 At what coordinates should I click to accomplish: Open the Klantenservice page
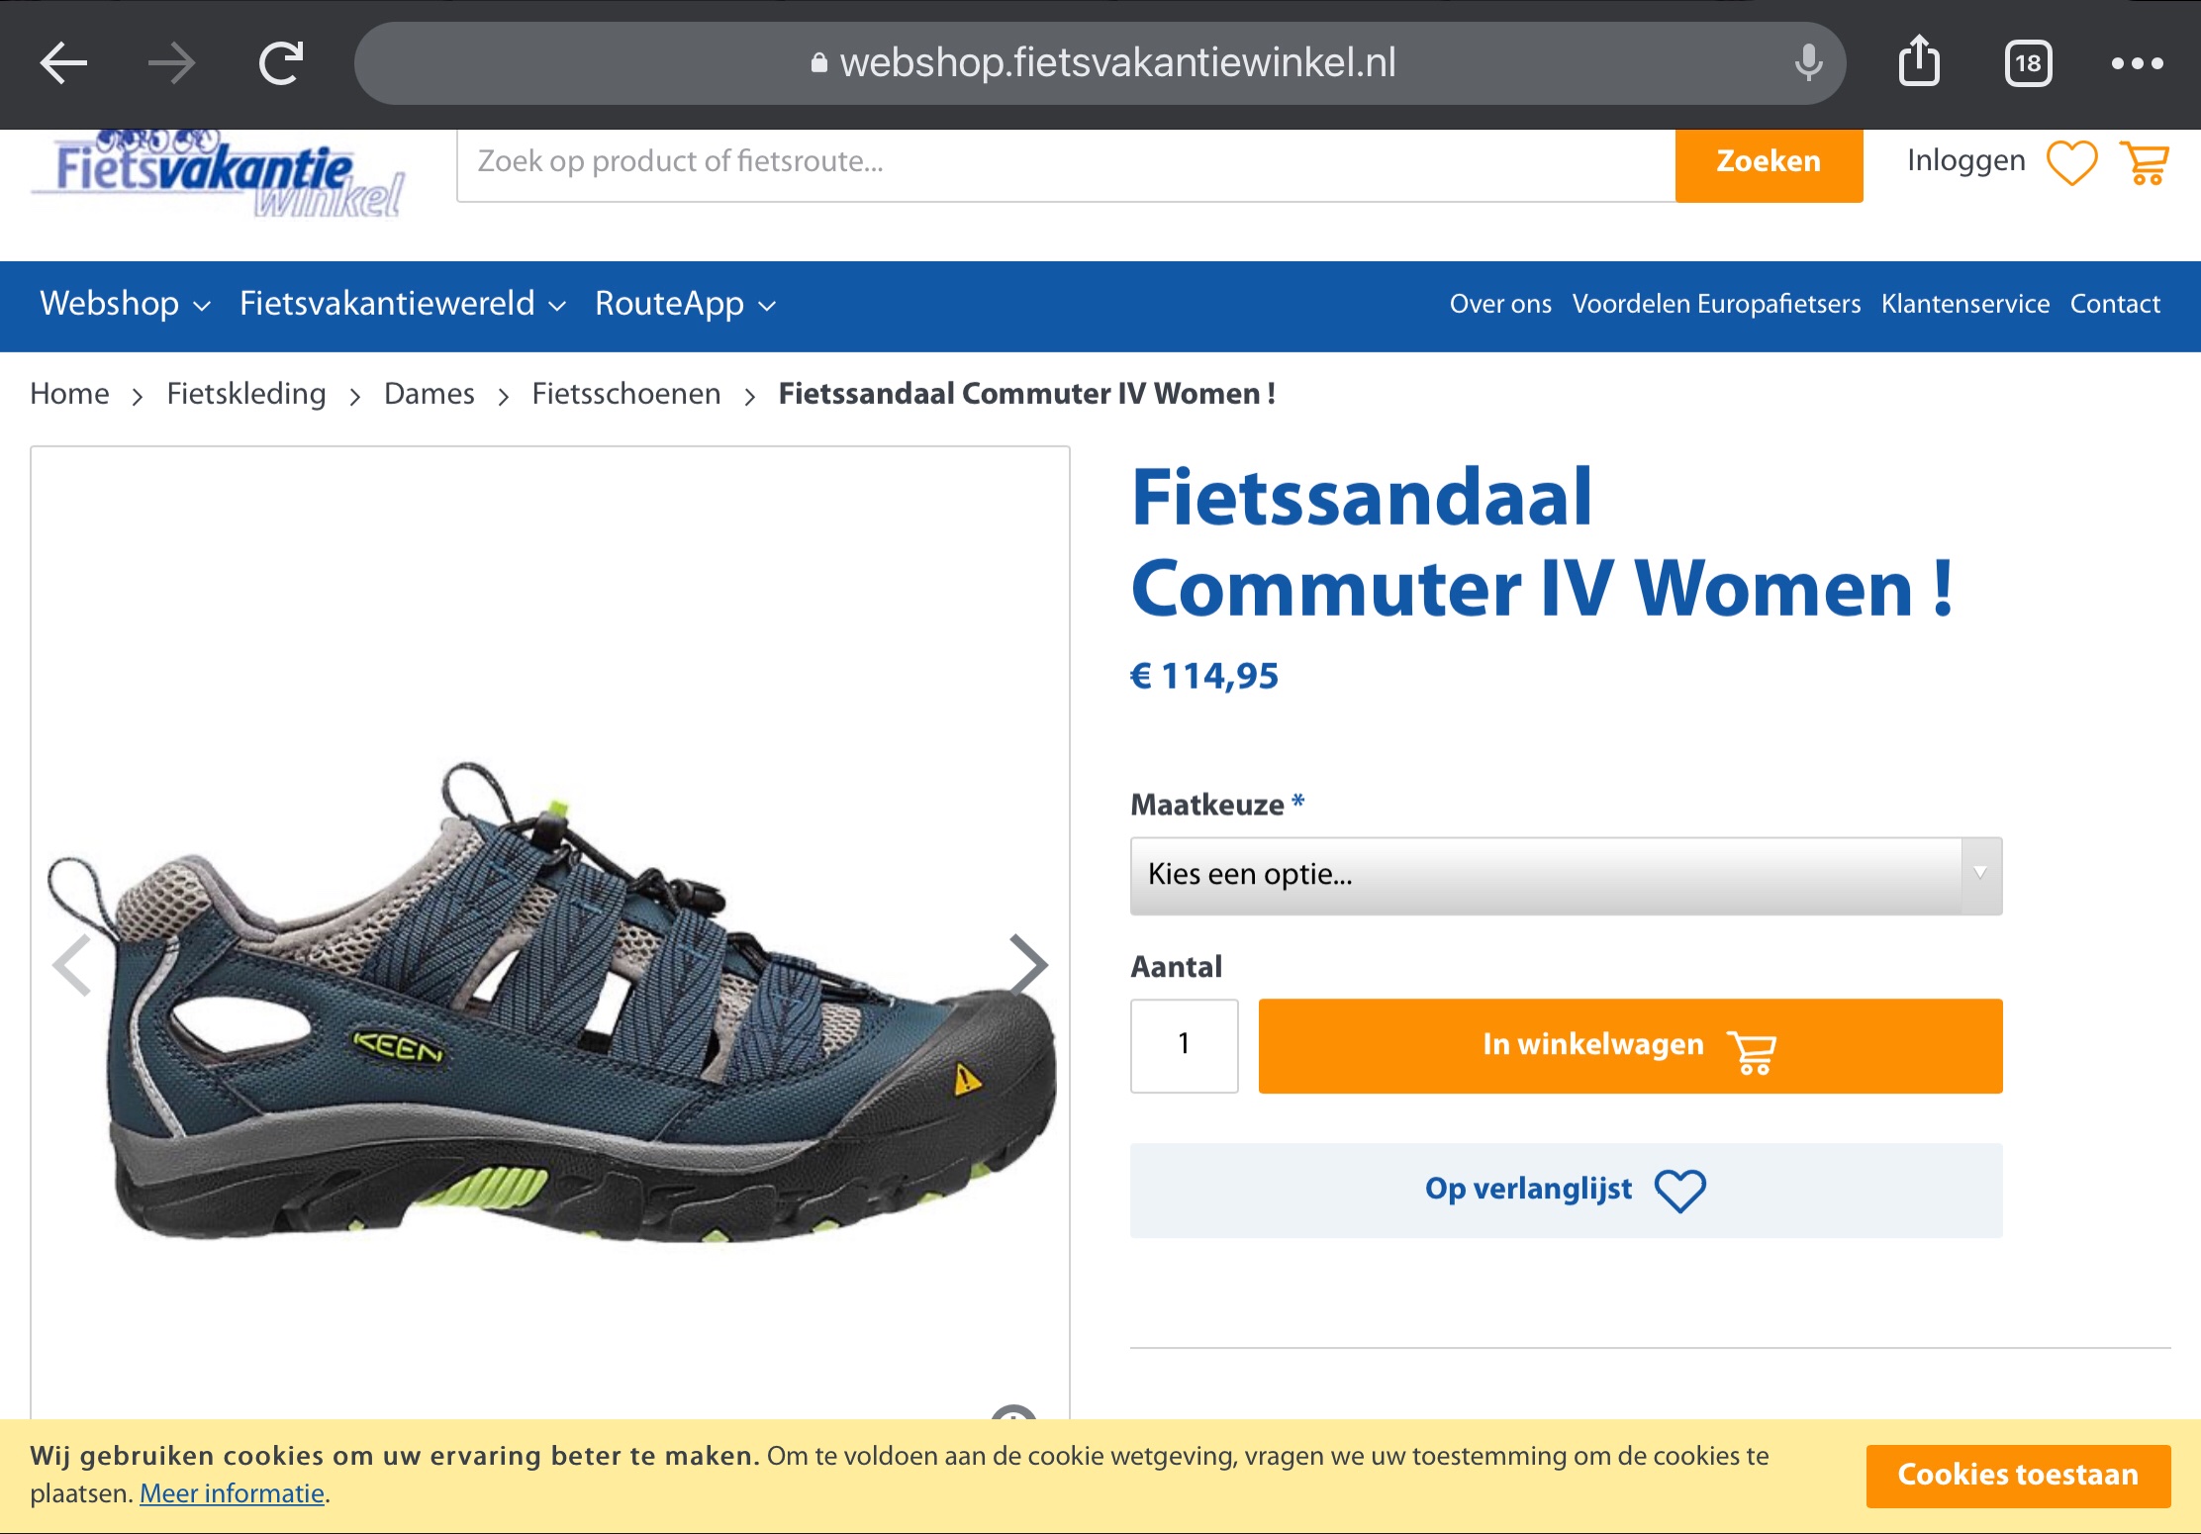click(1964, 305)
